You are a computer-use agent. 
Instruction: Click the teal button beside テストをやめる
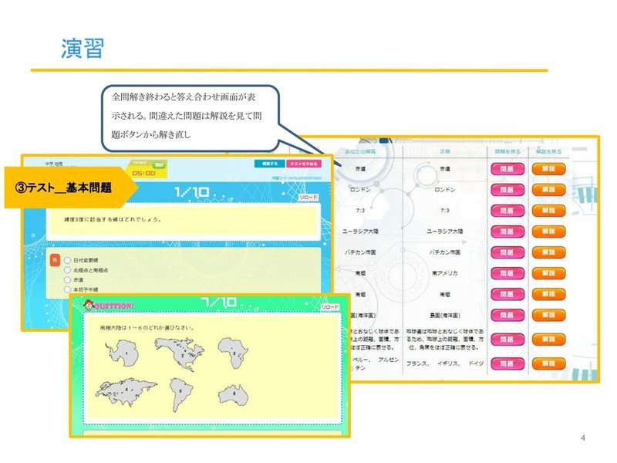[269, 164]
